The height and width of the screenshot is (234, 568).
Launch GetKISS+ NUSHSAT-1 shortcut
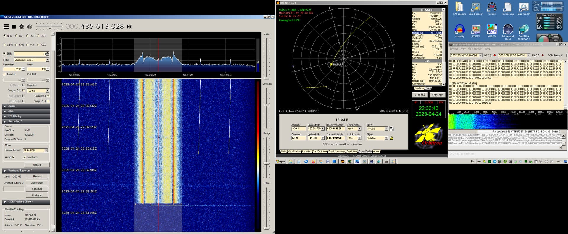524,32
